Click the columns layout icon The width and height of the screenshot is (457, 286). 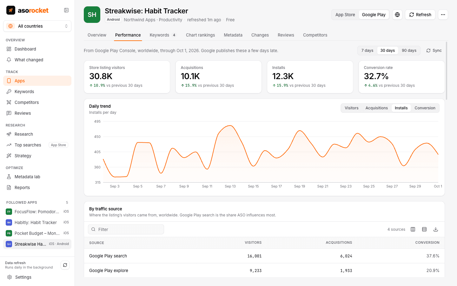(x=413, y=229)
